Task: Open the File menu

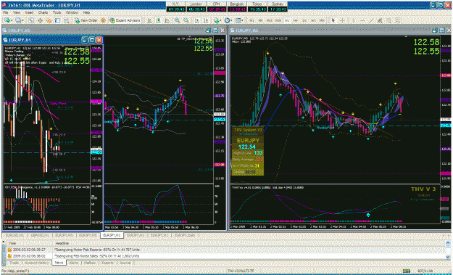Action: point(5,12)
